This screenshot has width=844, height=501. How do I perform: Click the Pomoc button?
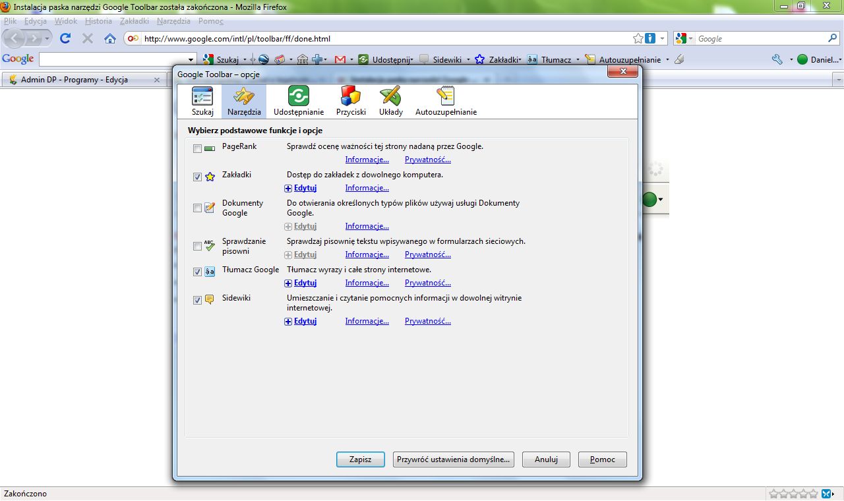pyautogui.click(x=603, y=459)
